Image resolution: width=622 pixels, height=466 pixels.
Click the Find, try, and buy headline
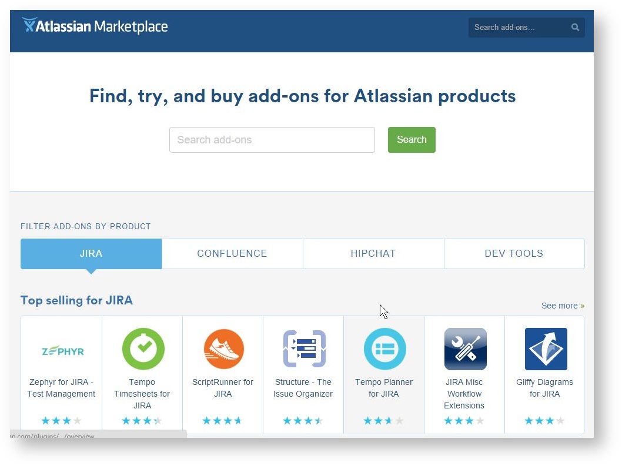[x=302, y=96]
